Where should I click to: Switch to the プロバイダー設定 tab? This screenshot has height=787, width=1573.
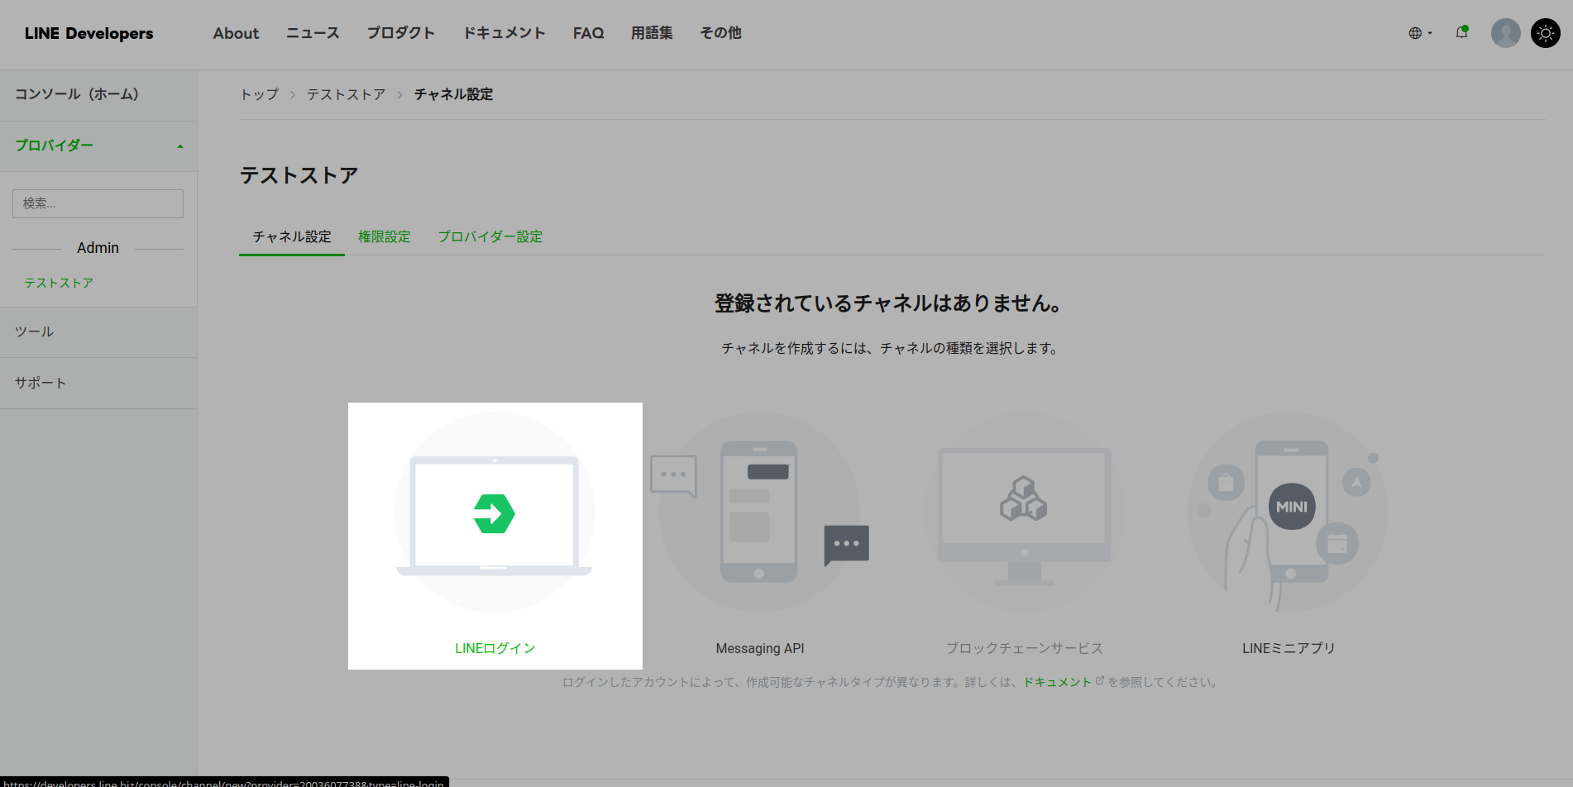(x=490, y=237)
